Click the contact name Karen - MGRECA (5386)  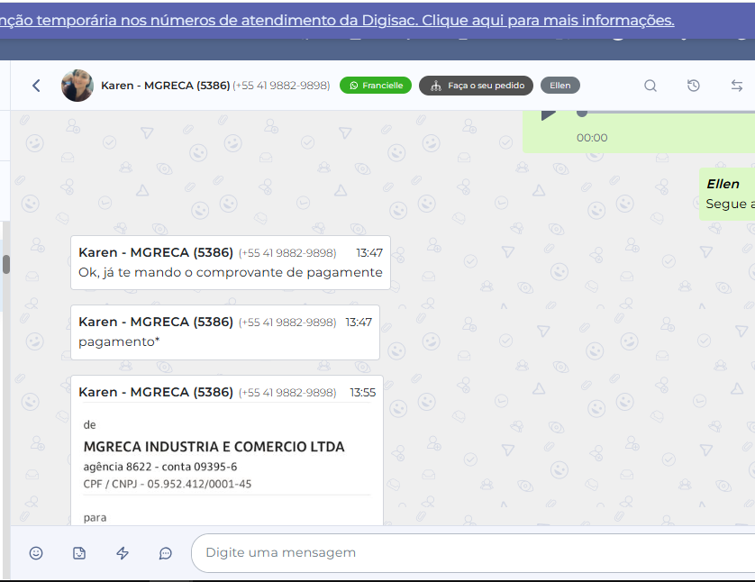(x=165, y=86)
